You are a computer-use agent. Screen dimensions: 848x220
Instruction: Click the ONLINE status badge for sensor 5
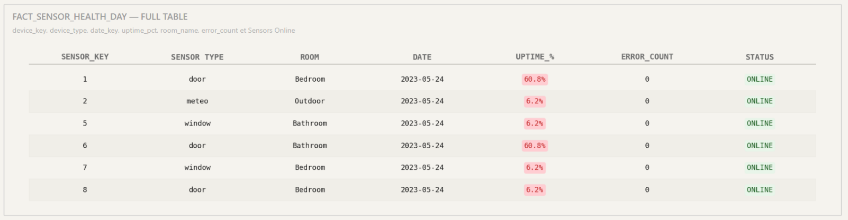pyautogui.click(x=760, y=123)
